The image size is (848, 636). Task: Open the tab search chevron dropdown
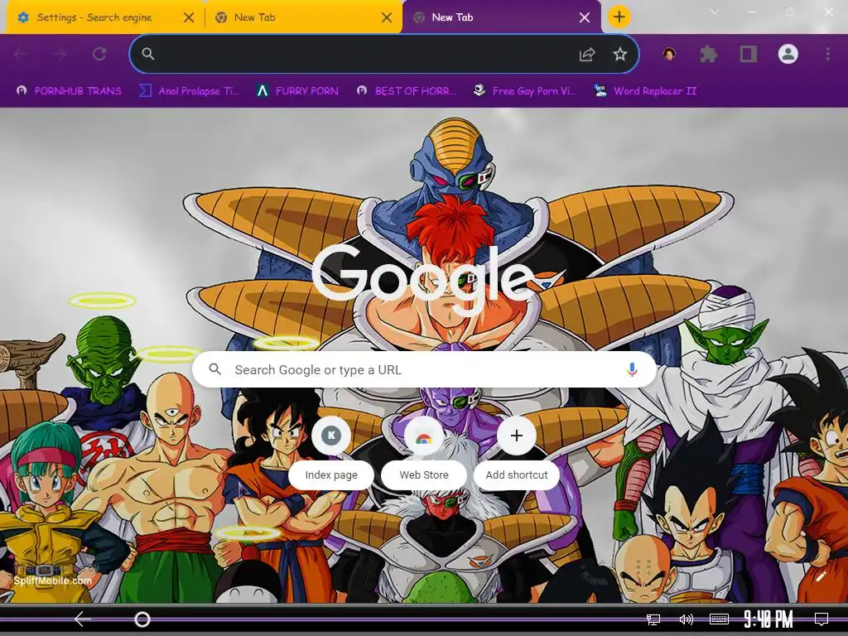click(714, 12)
